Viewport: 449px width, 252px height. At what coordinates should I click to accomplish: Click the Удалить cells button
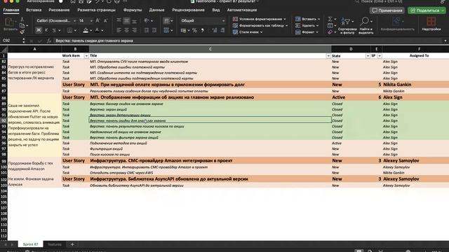307,25
